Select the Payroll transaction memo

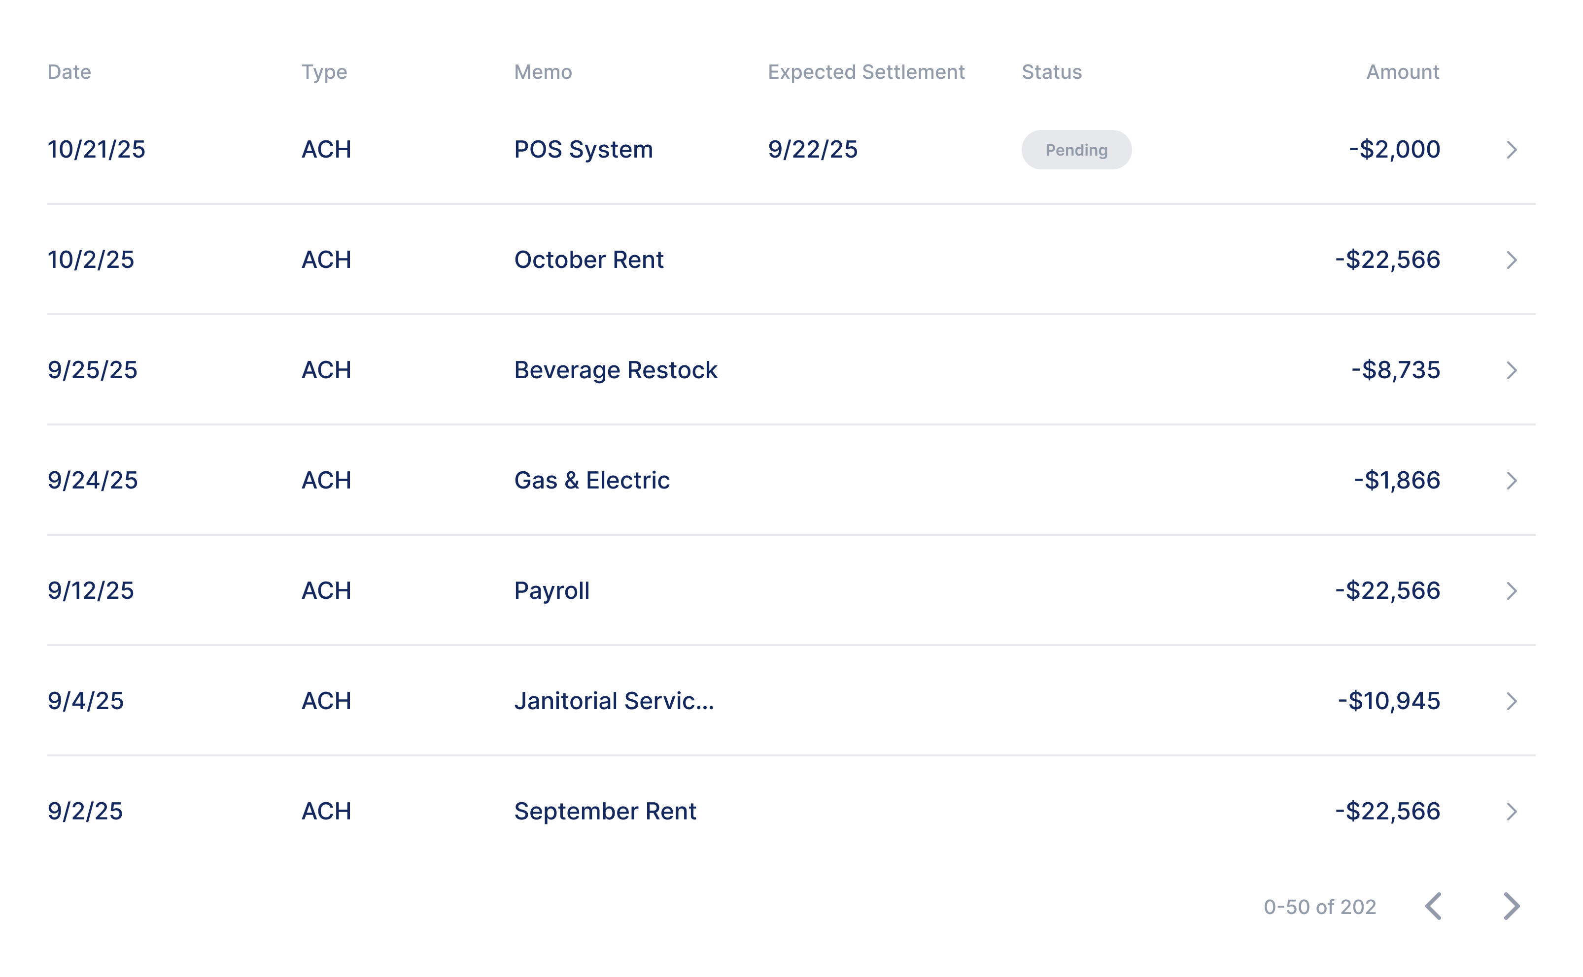point(551,591)
